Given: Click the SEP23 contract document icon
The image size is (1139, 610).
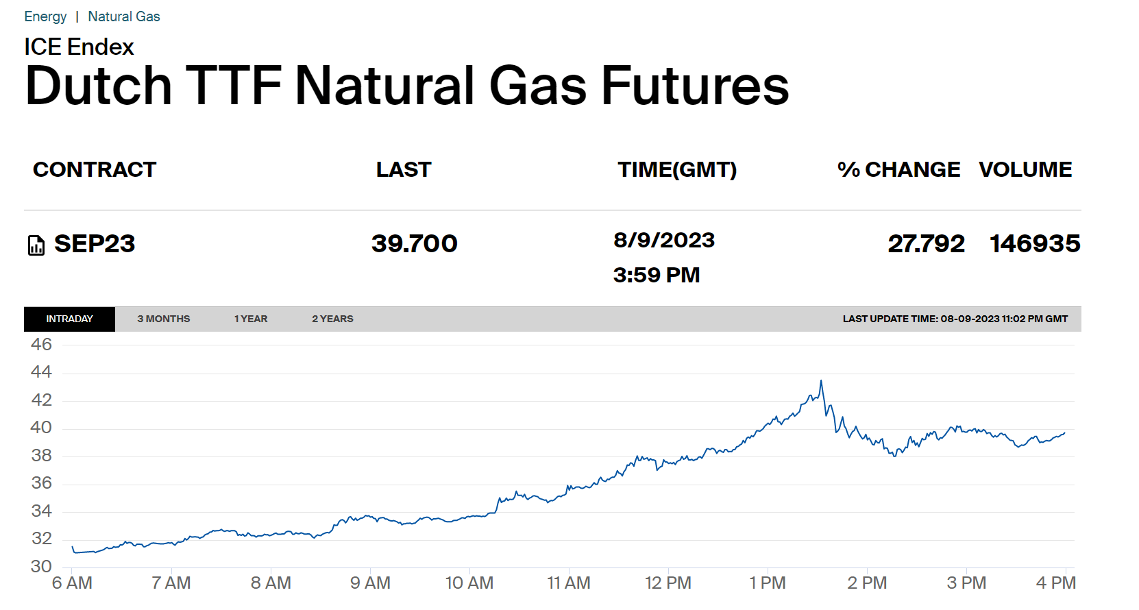Looking at the screenshot, I should [36, 245].
